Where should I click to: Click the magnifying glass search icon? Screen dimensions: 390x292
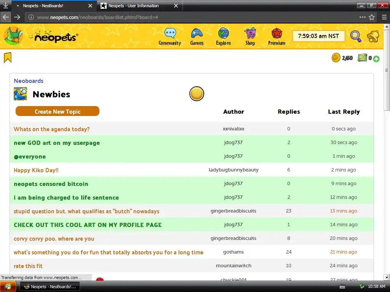pos(356,36)
